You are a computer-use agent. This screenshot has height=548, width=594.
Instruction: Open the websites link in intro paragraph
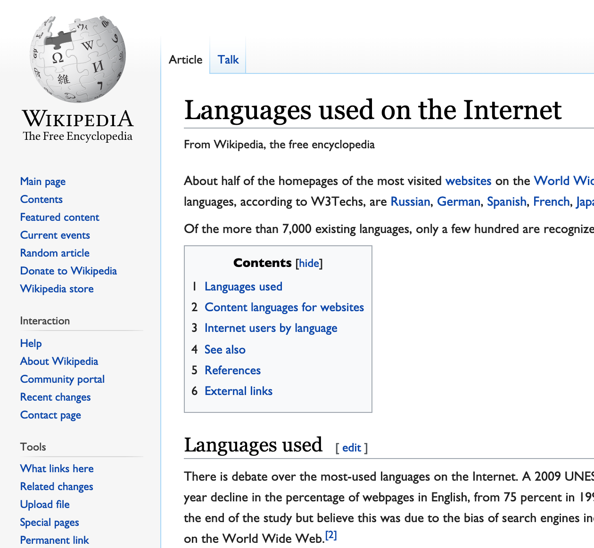tap(468, 181)
